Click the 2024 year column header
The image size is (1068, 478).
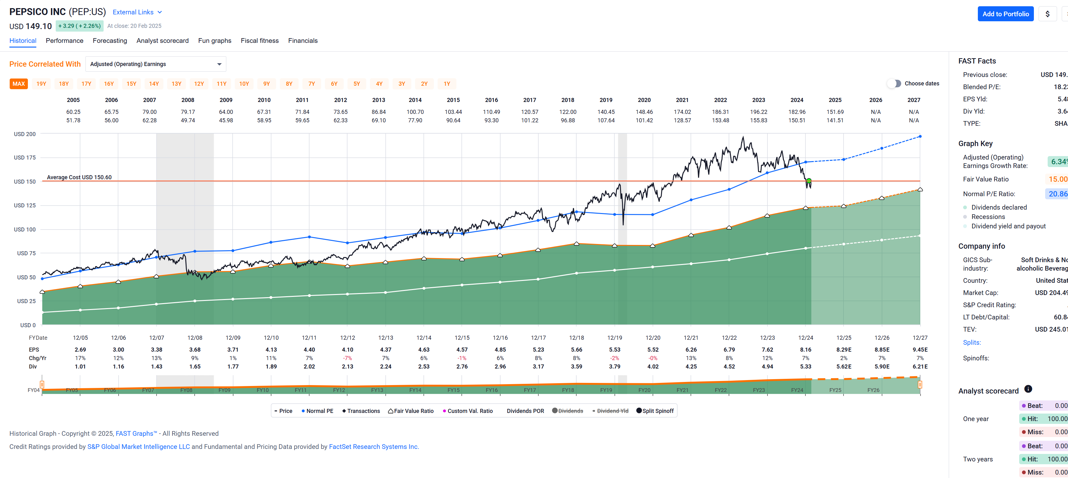click(x=797, y=100)
